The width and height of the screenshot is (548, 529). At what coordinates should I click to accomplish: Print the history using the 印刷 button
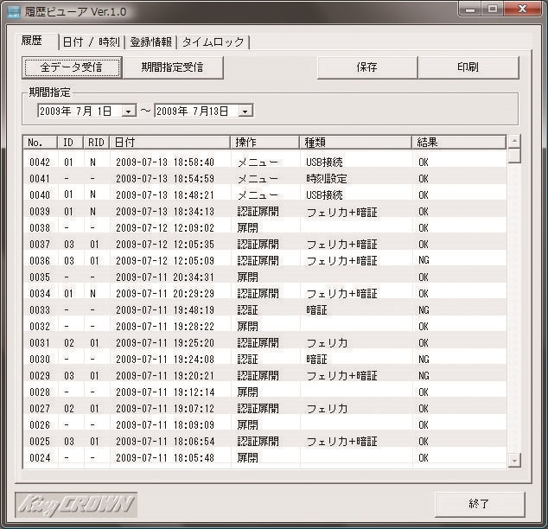coord(468,67)
